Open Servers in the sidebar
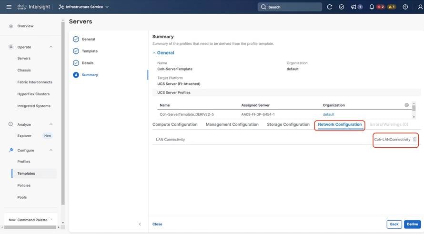424x234 pixels. [24, 58]
